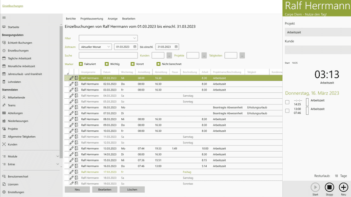Open the Projekt Arbeitszeit selector
The image size is (351, 197).
tap(318, 32)
